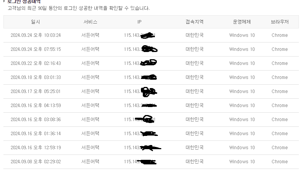This screenshot has width=303, height=175.
Task: Select the 2024.09.18 오후 03:01:33 timestamp
Action: tap(36, 77)
